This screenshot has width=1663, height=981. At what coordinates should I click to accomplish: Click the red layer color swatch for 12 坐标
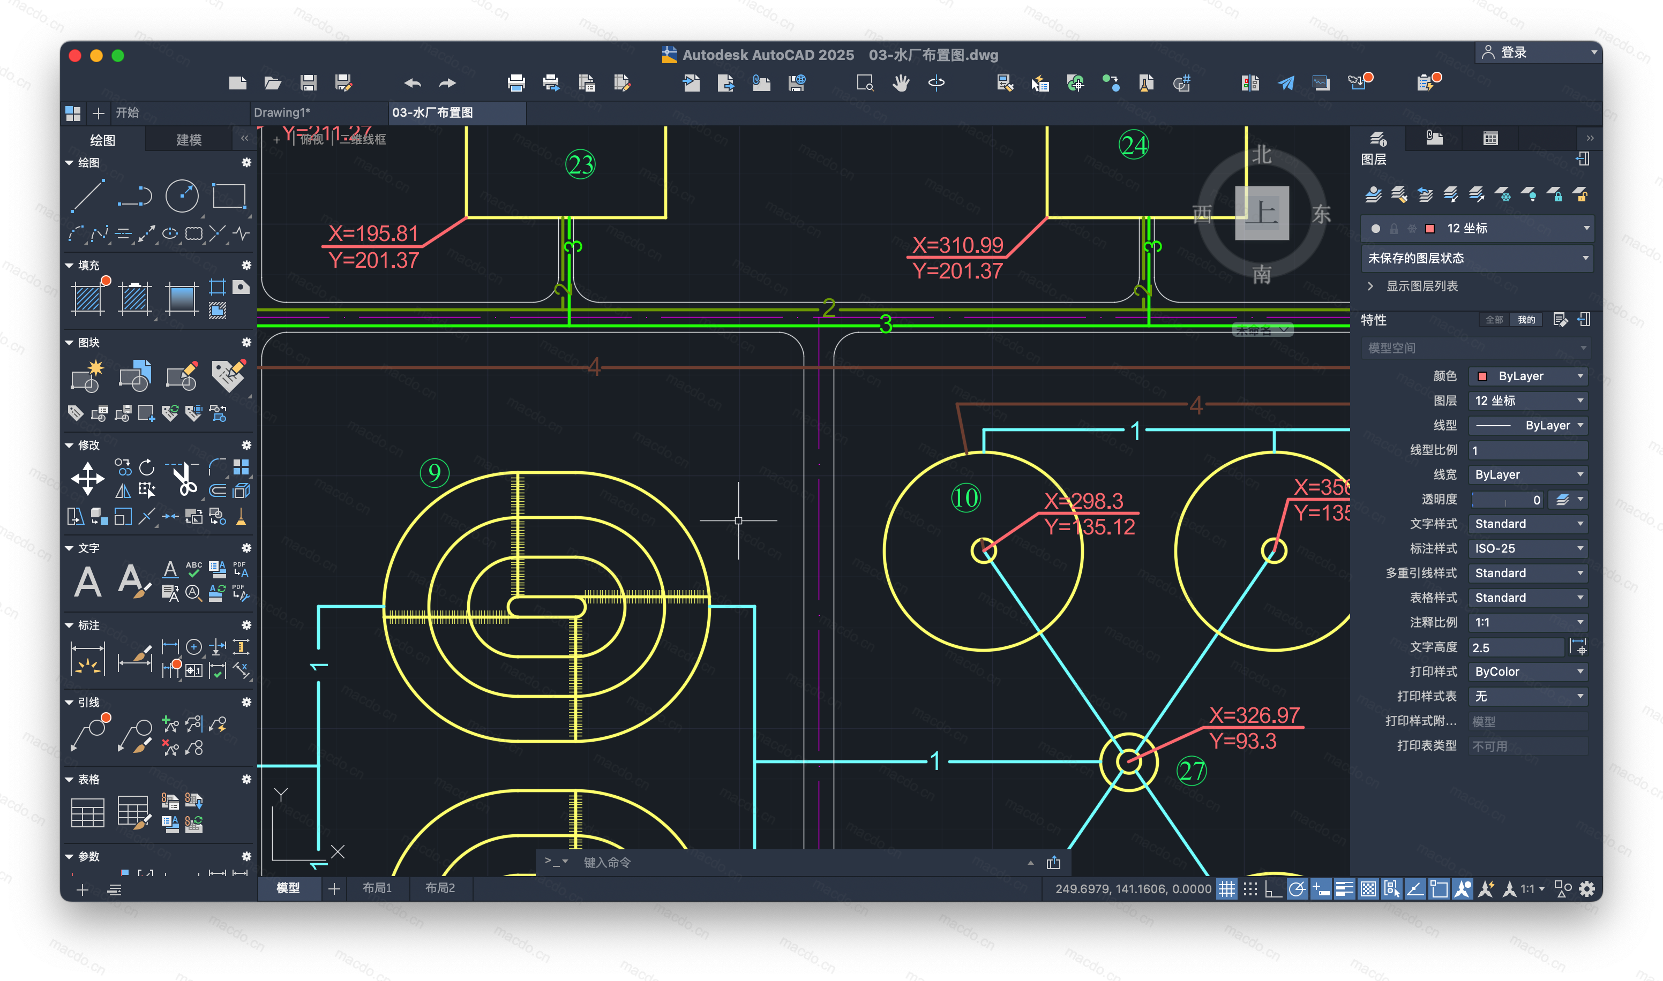tap(1430, 229)
